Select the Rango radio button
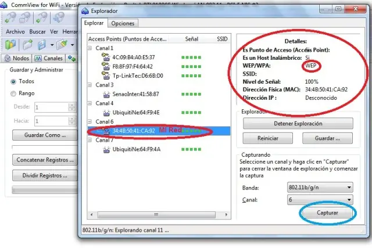This screenshot has height=248, width=372. point(13,94)
